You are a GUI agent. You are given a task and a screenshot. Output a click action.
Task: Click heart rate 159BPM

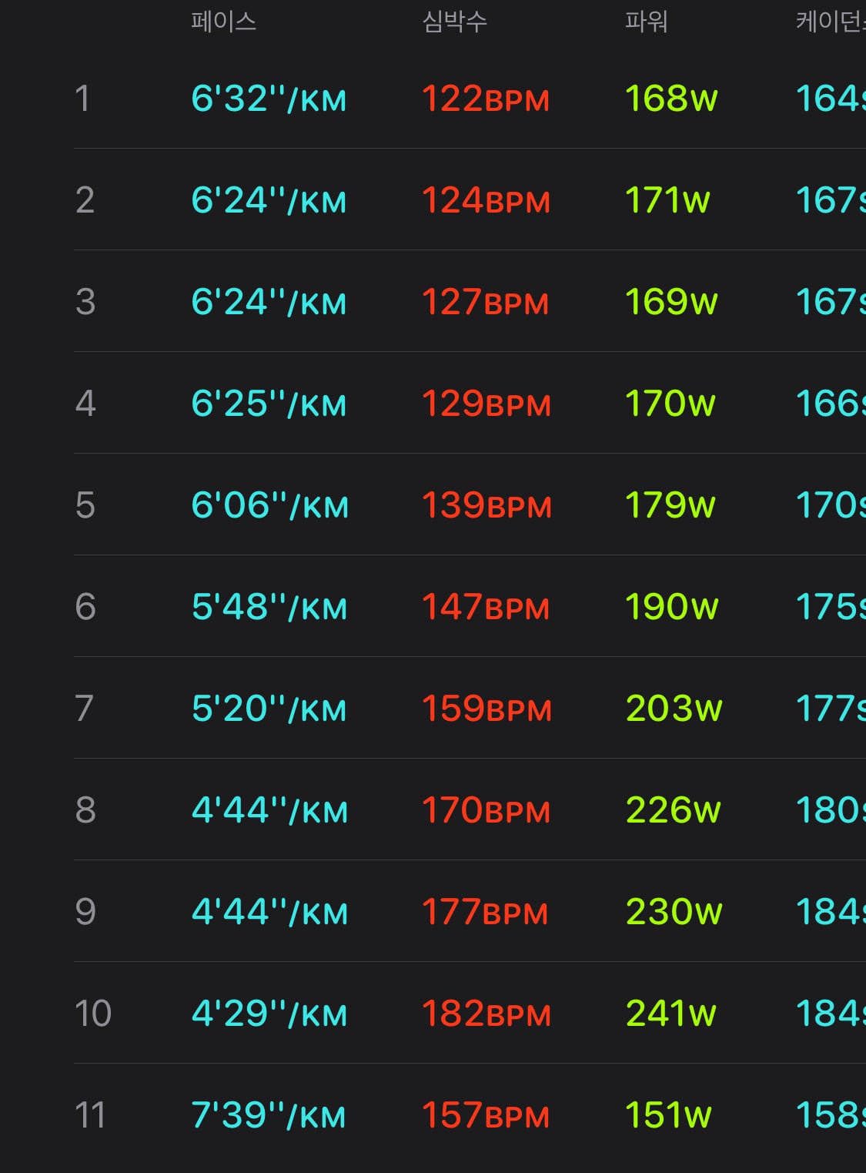tap(486, 709)
